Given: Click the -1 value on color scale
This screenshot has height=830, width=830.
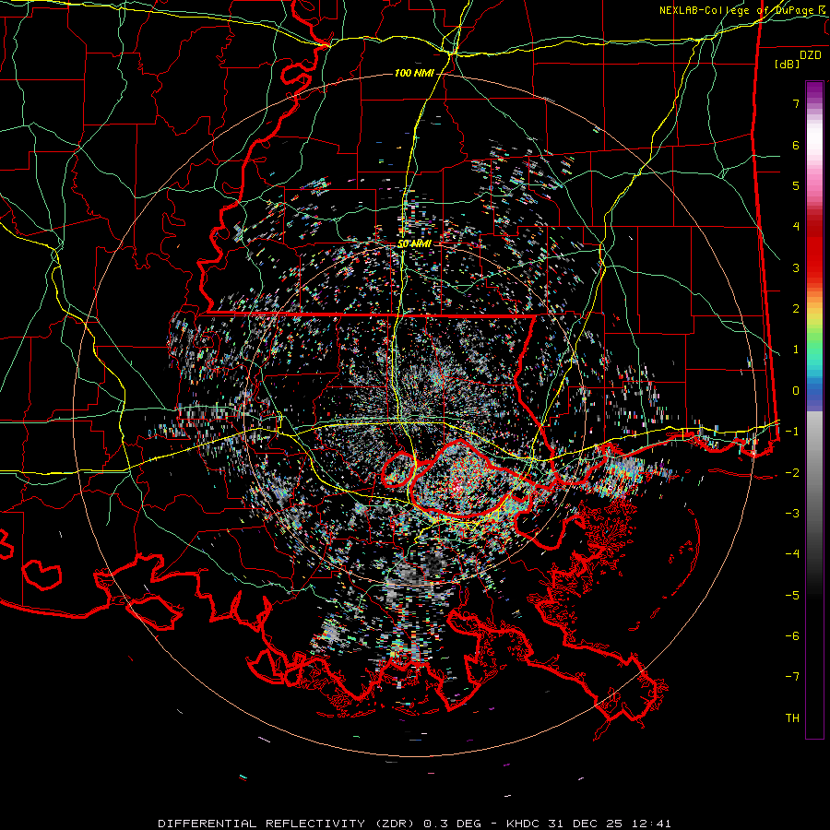Looking at the screenshot, I should click(x=792, y=431).
